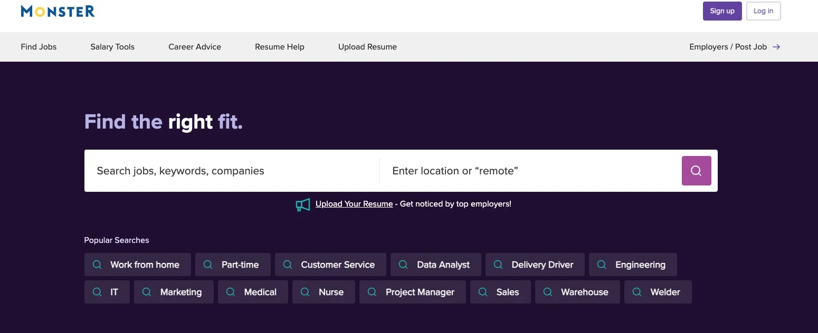Open the Find Jobs menu

point(38,46)
